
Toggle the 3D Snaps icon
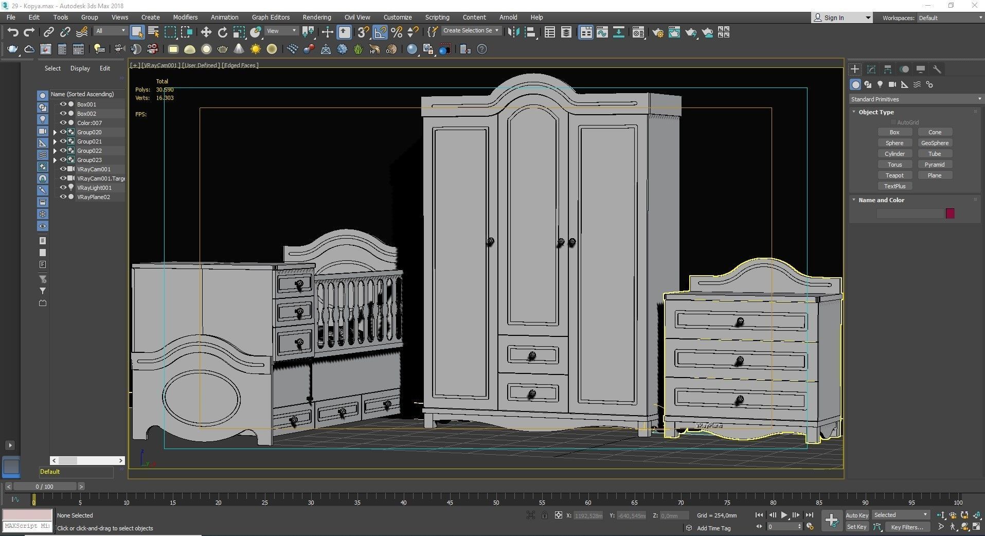(363, 32)
